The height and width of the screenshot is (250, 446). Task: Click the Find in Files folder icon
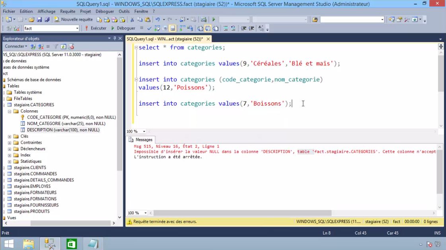[315, 20]
